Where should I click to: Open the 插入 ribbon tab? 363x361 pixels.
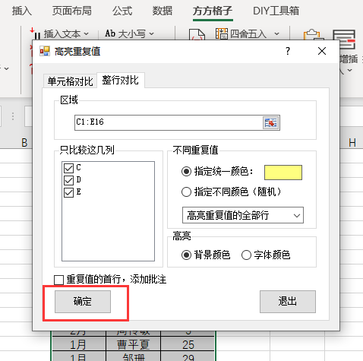[x=22, y=11]
